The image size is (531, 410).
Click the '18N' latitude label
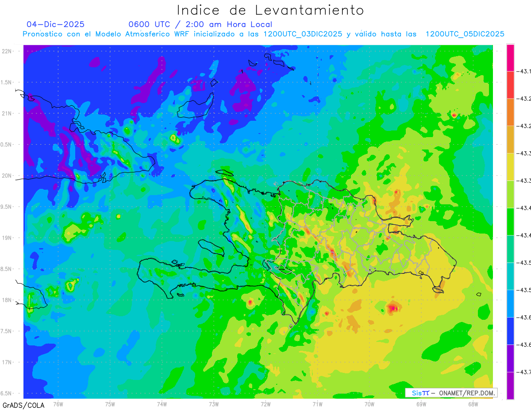pyautogui.click(x=8, y=300)
